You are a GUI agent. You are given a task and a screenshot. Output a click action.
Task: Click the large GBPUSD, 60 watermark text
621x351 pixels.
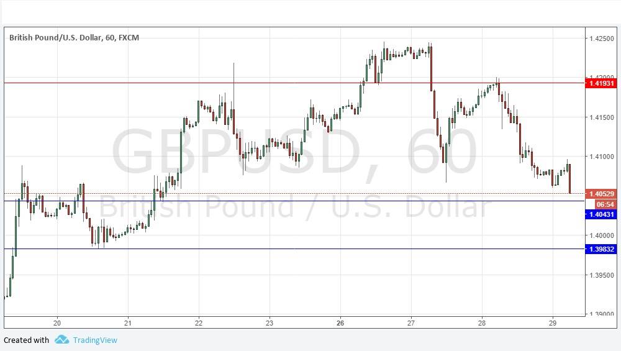pyautogui.click(x=294, y=152)
